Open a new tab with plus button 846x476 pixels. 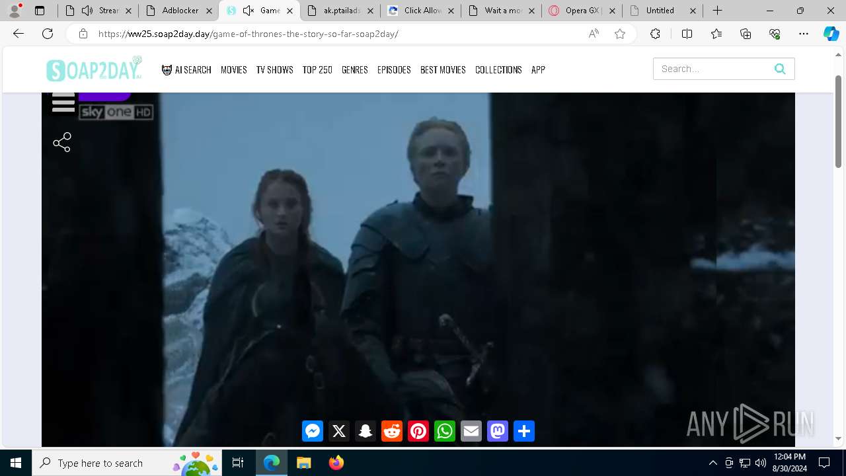(717, 11)
